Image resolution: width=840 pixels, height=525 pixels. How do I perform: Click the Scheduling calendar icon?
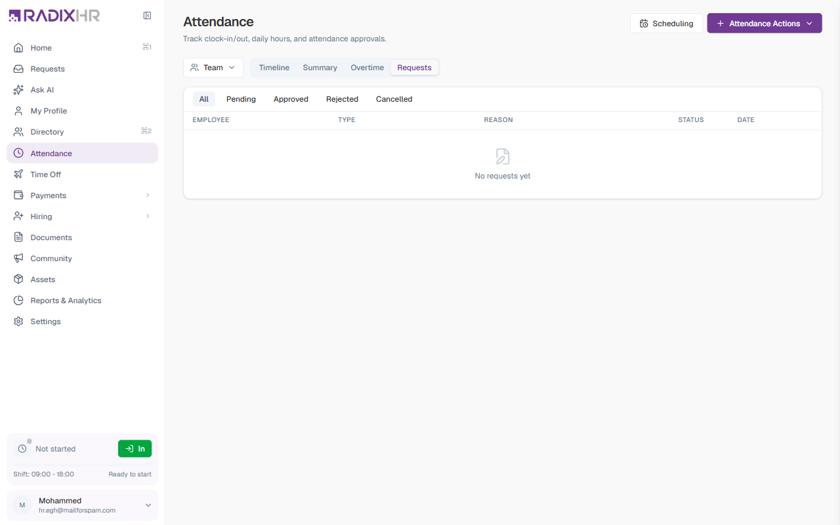coord(644,24)
